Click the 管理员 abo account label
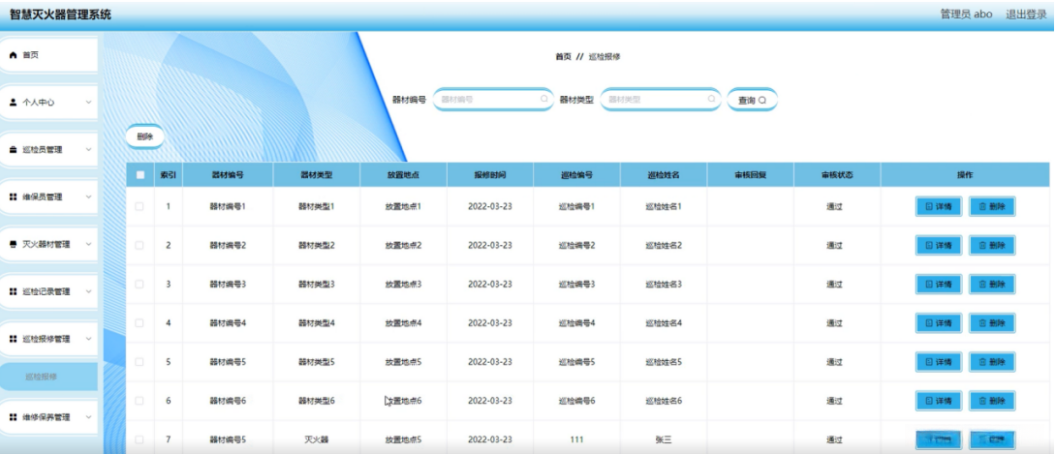The height and width of the screenshot is (454, 1055). pos(966,15)
